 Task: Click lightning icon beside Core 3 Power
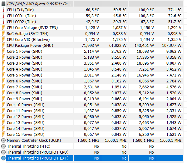[3, 63]
